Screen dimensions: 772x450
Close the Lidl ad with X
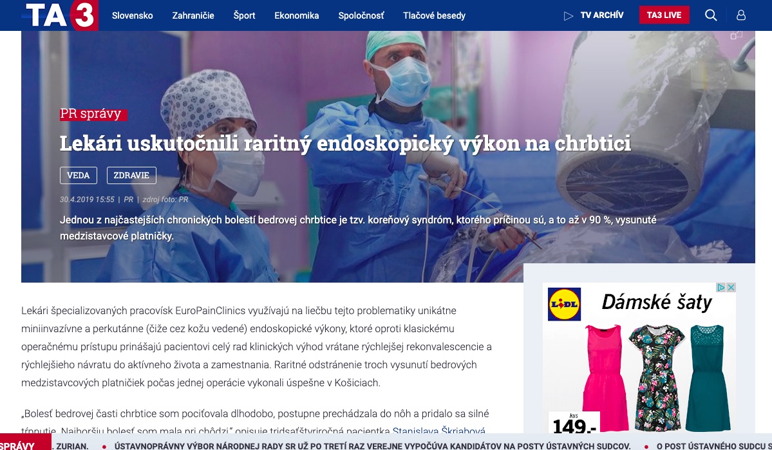(731, 287)
